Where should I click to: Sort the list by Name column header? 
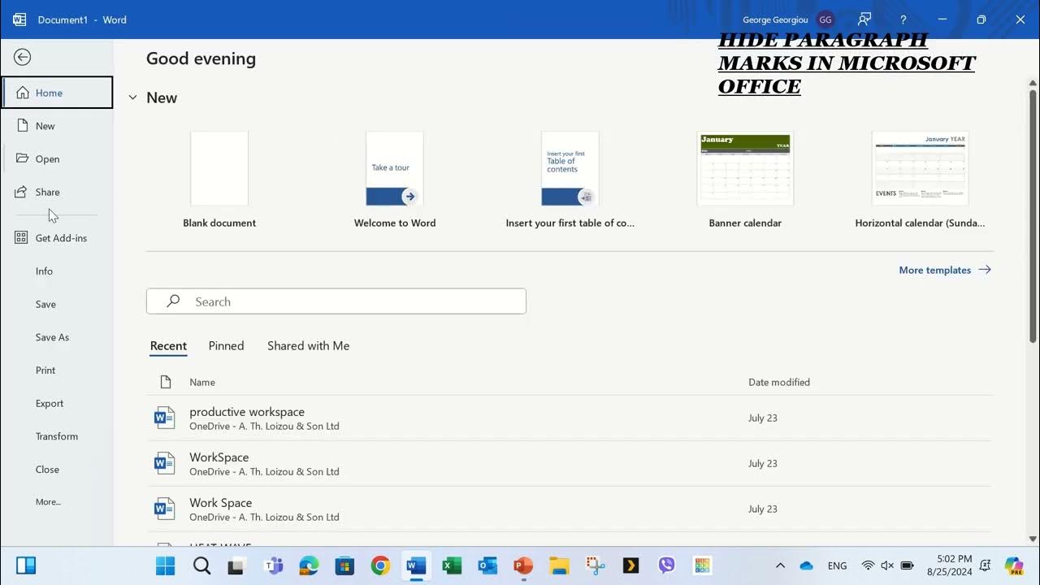[x=202, y=382]
